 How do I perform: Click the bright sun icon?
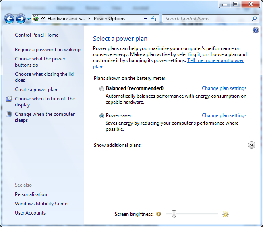pos(226,214)
